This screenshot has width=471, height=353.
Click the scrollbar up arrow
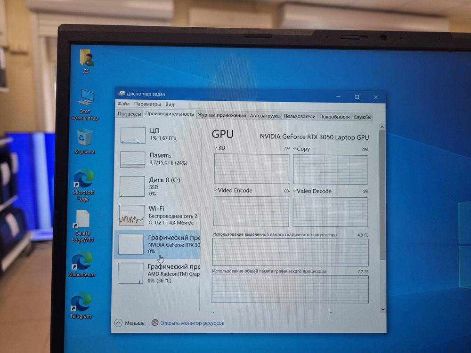coord(382,127)
